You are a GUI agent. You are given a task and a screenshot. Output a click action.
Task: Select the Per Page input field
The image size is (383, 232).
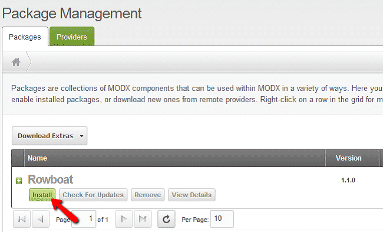(x=222, y=219)
